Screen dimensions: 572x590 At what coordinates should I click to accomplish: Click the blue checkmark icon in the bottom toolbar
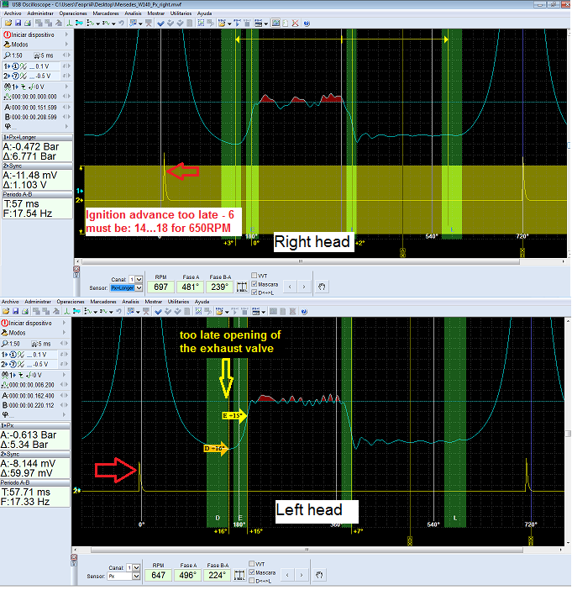tap(158, 312)
